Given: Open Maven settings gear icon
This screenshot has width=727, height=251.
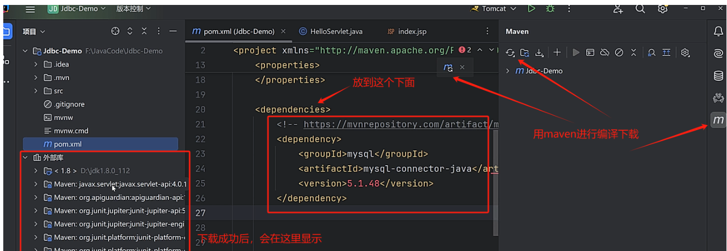Looking at the screenshot, I should (685, 52).
